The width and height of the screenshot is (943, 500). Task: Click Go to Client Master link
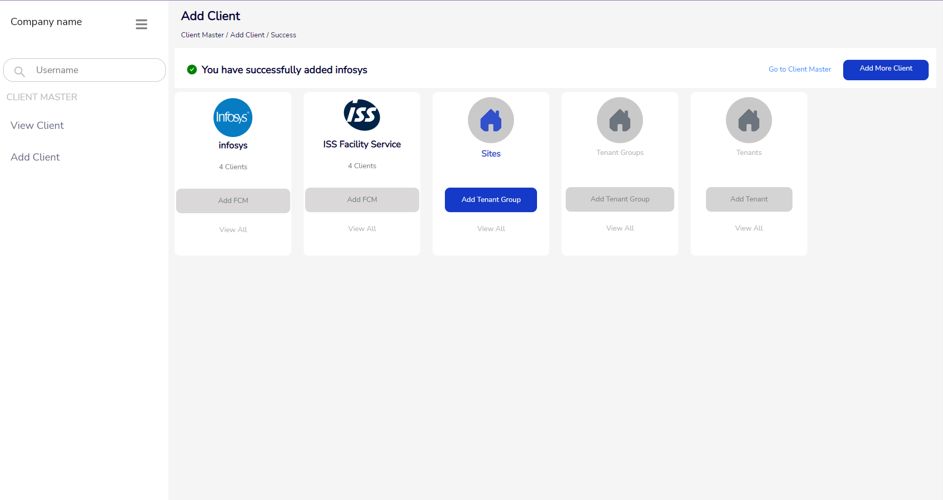(800, 69)
